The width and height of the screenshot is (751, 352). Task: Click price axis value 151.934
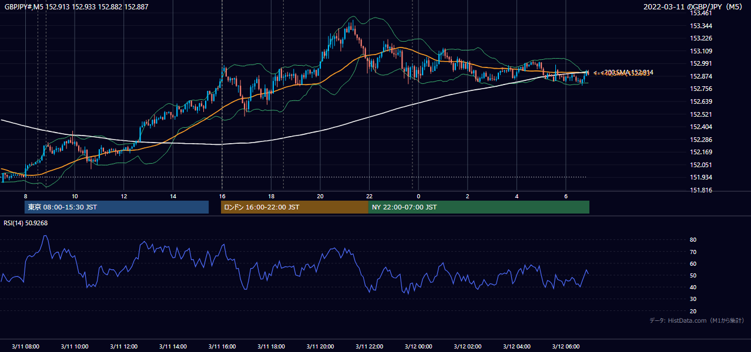701,177
